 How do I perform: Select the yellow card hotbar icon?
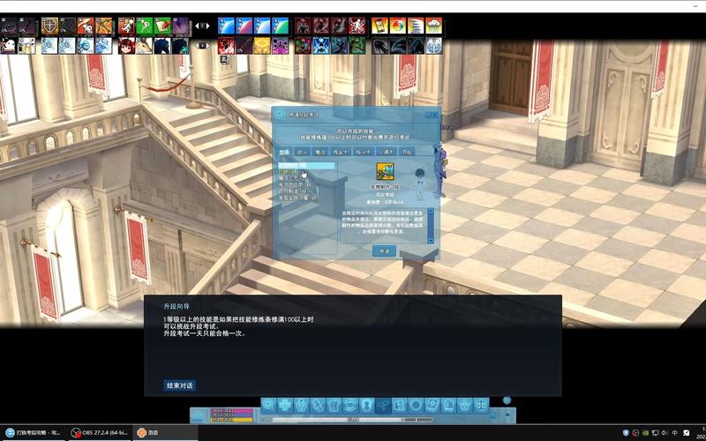pyautogui.click(x=380, y=26)
